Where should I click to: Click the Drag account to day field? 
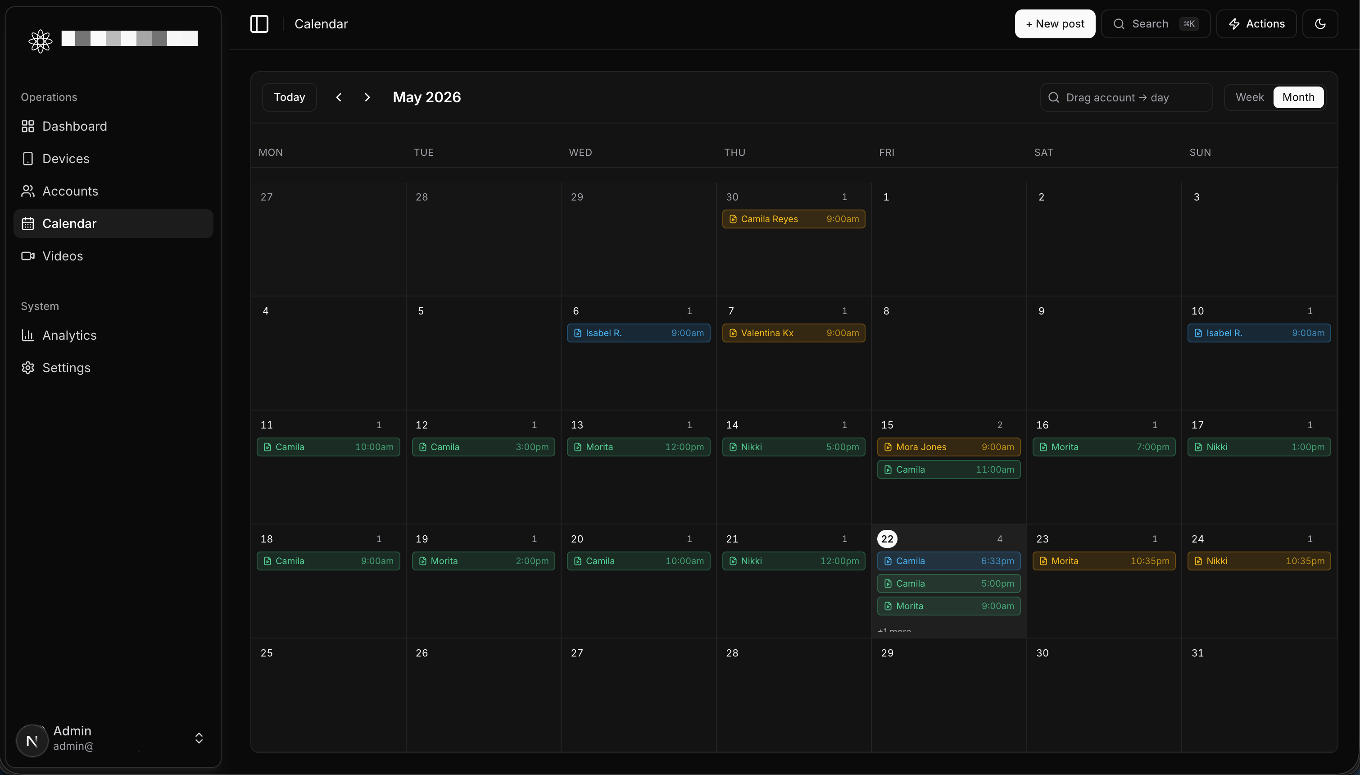[1126, 97]
